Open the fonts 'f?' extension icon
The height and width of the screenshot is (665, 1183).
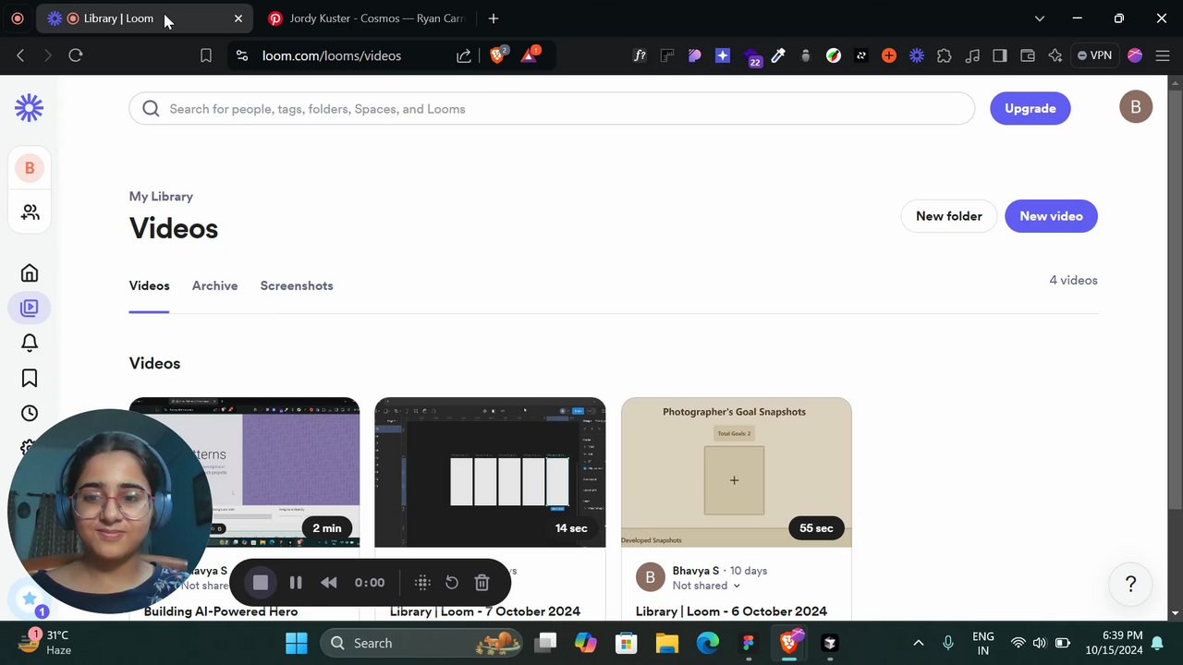pos(640,55)
